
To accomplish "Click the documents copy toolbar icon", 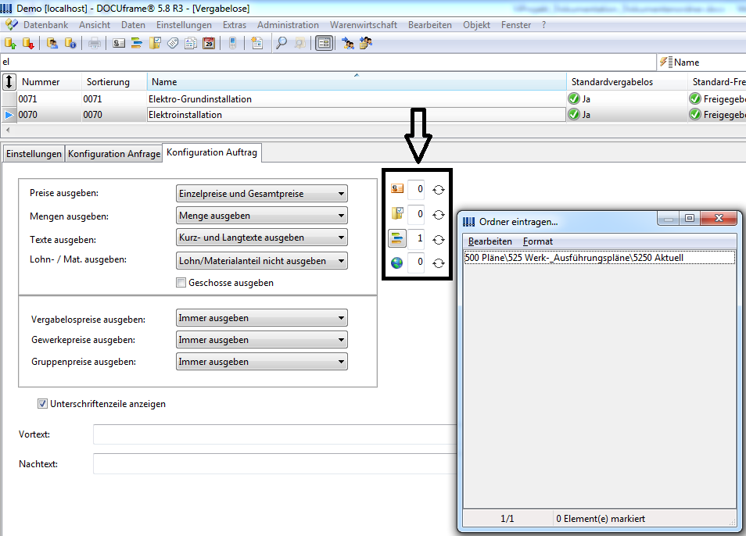I will click(191, 44).
